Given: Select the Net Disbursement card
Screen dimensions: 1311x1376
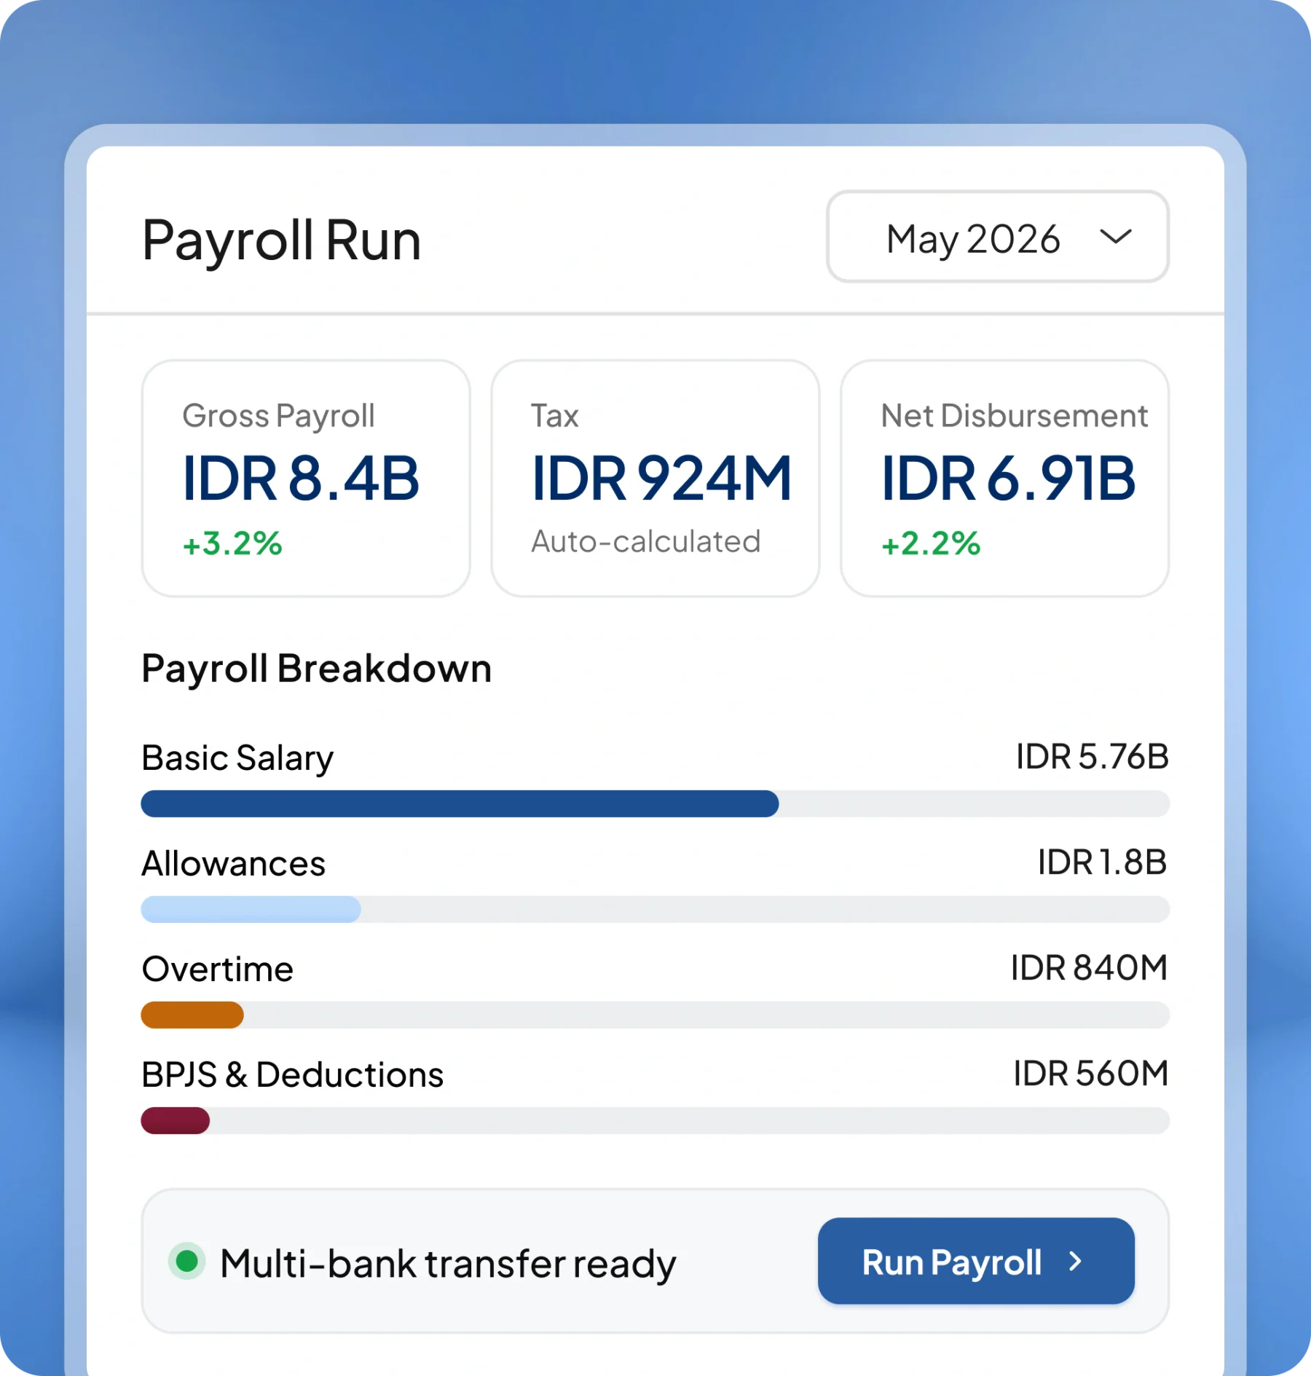Looking at the screenshot, I should point(1004,478).
